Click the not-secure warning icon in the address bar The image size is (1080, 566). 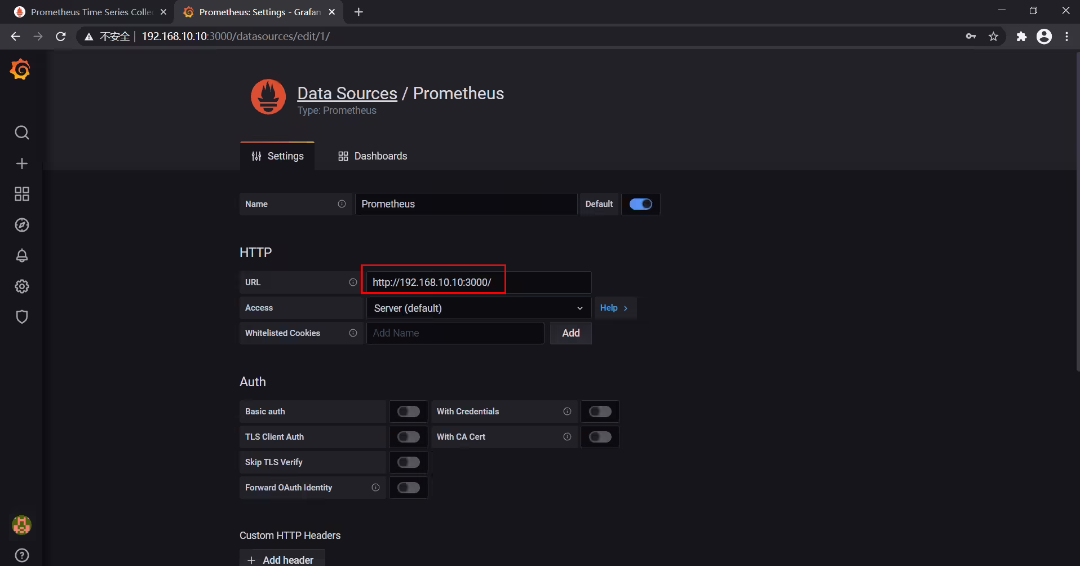tap(88, 37)
